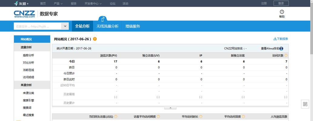
Task: Click 统计开通日期：2017-06-26 text
Action: pyautogui.click(x=74, y=48)
